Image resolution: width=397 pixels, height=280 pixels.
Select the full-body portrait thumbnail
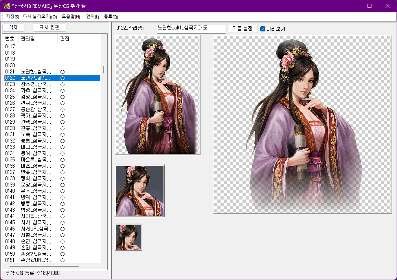click(x=158, y=95)
